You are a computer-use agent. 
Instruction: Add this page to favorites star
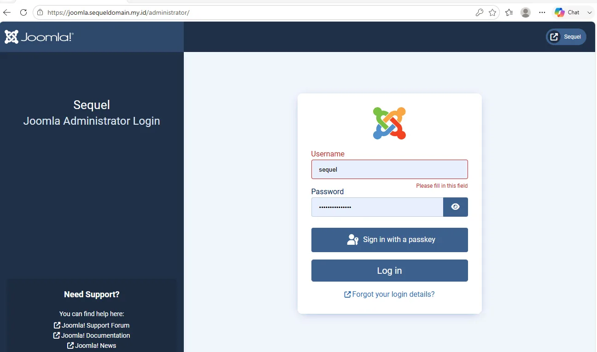pyautogui.click(x=492, y=12)
